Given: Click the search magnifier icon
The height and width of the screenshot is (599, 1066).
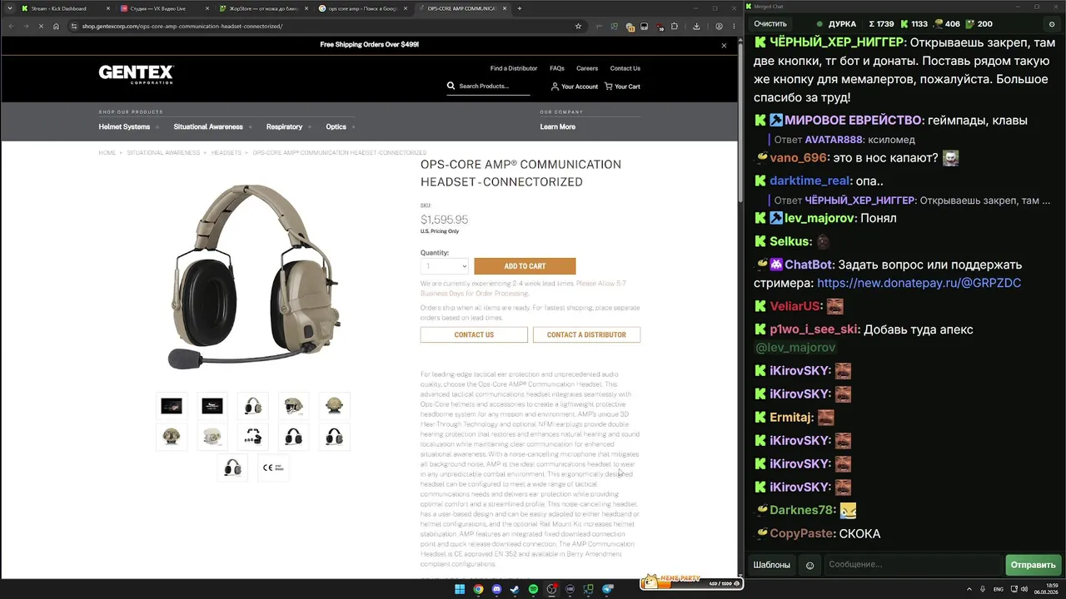Looking at the screenshot, I should (451, 86).
